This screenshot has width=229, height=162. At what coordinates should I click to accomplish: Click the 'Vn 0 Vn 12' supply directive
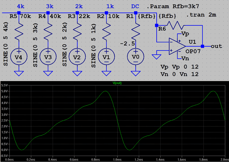click(179, 74)
